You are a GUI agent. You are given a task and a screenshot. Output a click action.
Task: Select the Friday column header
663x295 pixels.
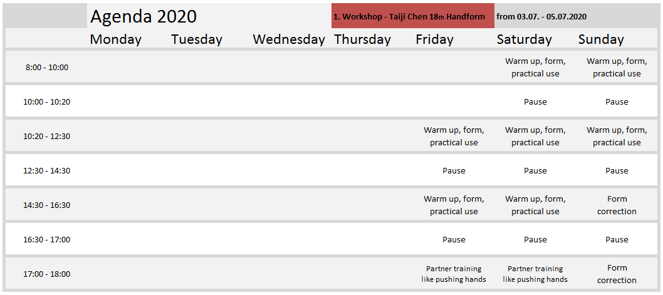pos(434,39)
